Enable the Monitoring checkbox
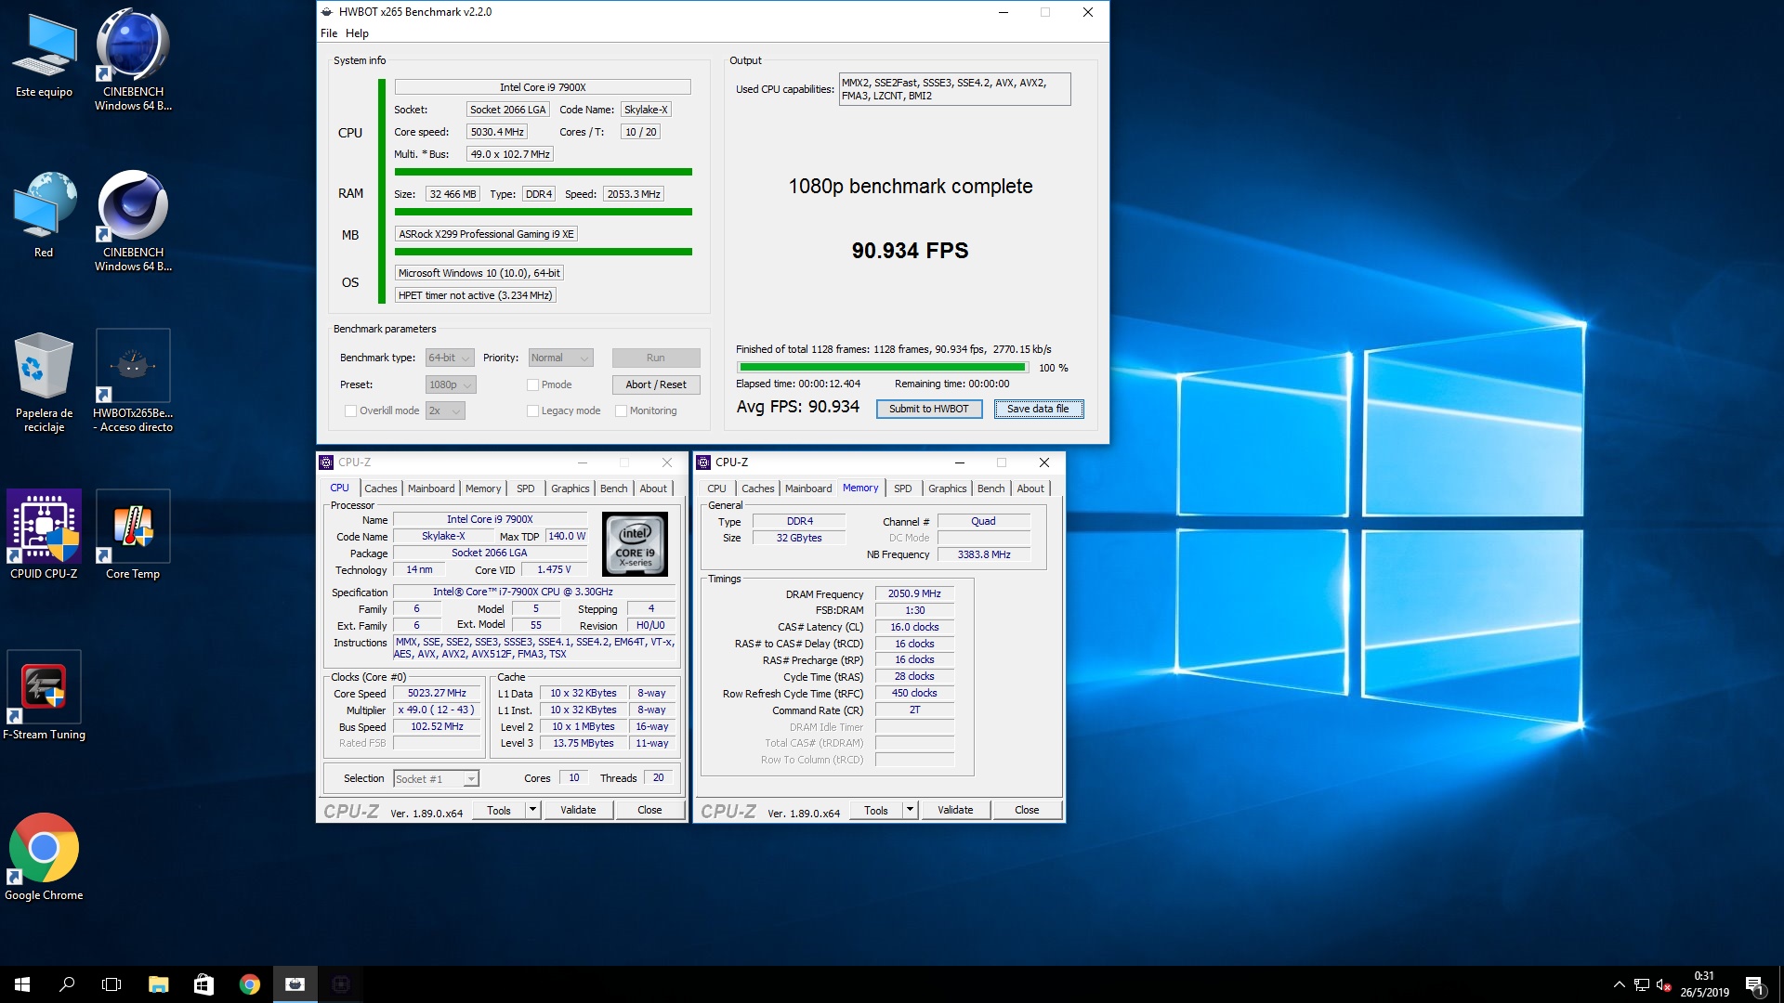Viewport: 1784px width, 1003px height. click(621, 410)
